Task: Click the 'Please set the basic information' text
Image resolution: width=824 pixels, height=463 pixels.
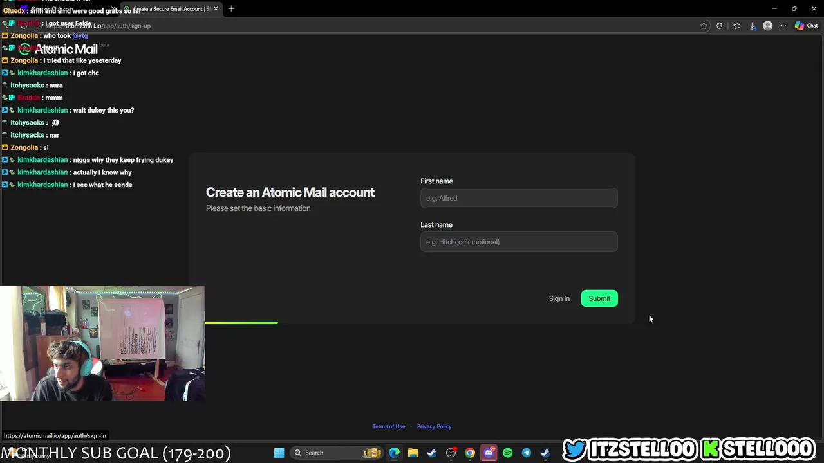Action: tap(258, 208)
